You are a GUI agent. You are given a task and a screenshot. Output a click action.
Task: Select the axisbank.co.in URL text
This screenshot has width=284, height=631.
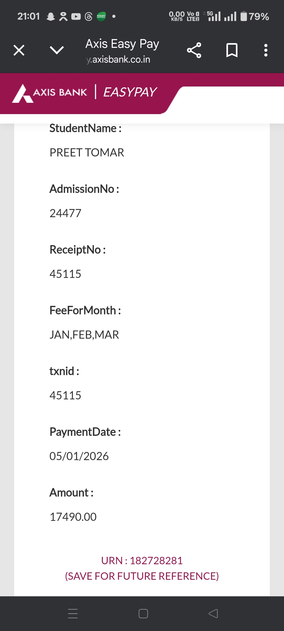coord(118,59)
